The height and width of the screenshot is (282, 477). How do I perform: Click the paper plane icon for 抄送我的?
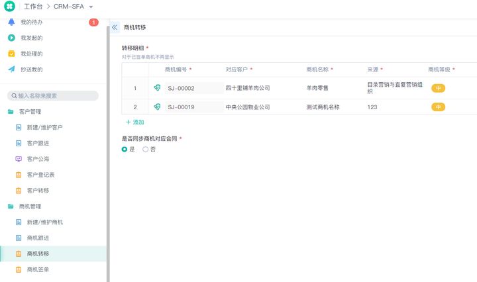pos(11,70)
